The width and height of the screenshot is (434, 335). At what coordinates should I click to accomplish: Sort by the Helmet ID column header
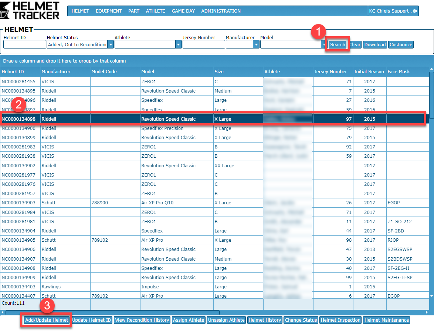pyautogui.click(x=20, y=71)
